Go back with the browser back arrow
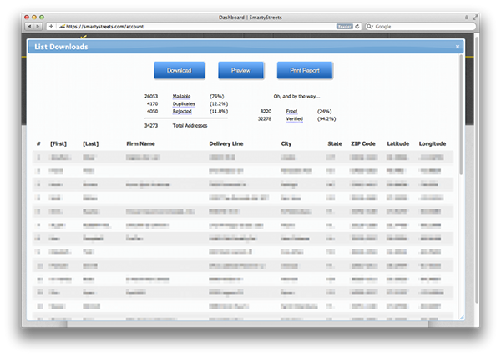Screen dimensions: 501x357 click(x=29, y=26)
